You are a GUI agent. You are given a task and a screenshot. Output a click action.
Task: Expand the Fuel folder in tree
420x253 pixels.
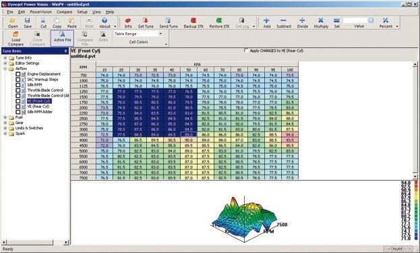[x=5, y=117]
